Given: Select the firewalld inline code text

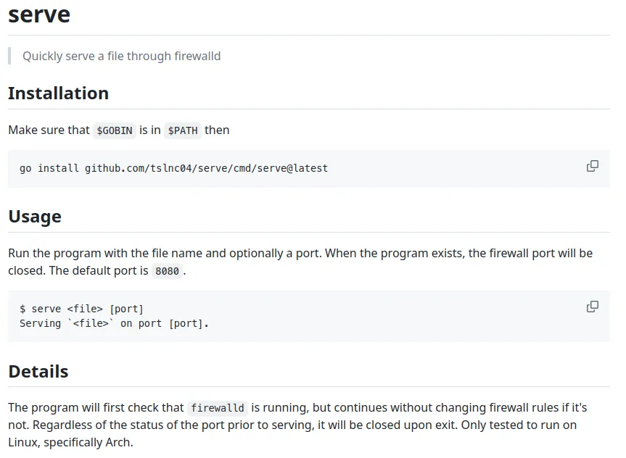Looking at the screenshot, I should click(217, 408).
